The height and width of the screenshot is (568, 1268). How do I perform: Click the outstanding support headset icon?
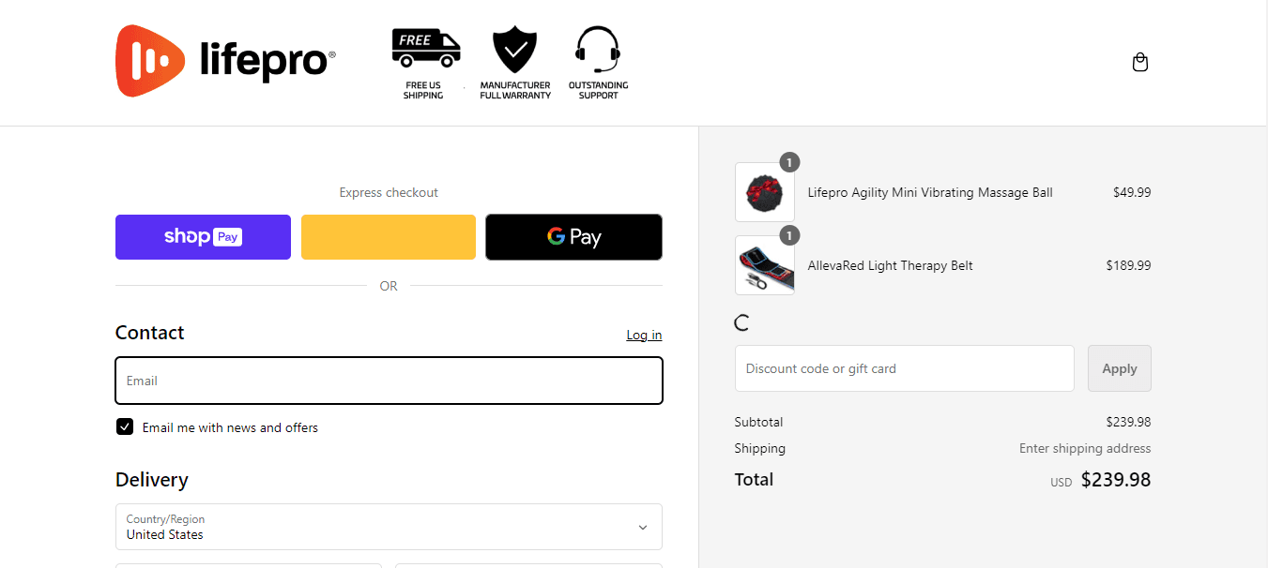pos(598,50)
